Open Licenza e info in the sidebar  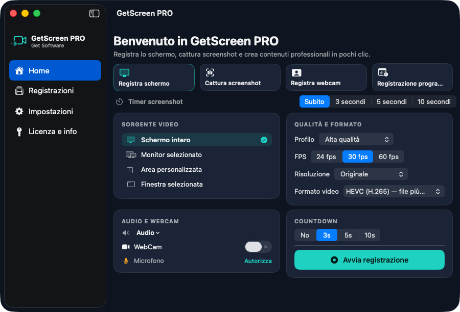(x=55, y=132)
